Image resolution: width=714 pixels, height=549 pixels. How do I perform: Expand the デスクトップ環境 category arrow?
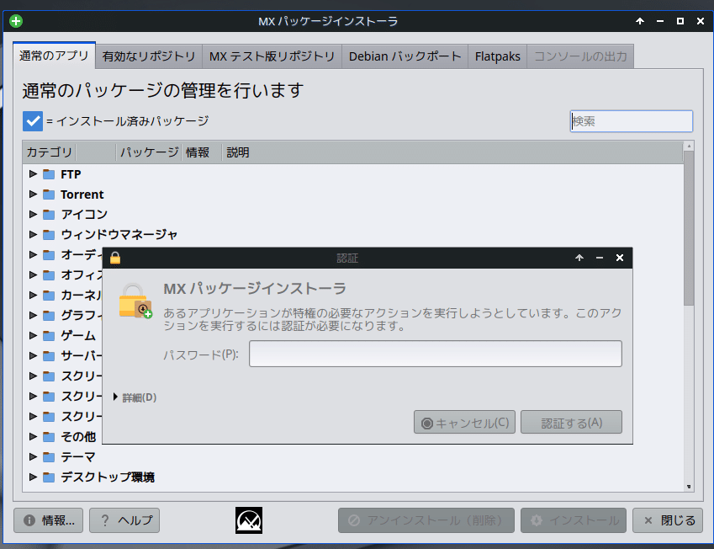[33, 477]
